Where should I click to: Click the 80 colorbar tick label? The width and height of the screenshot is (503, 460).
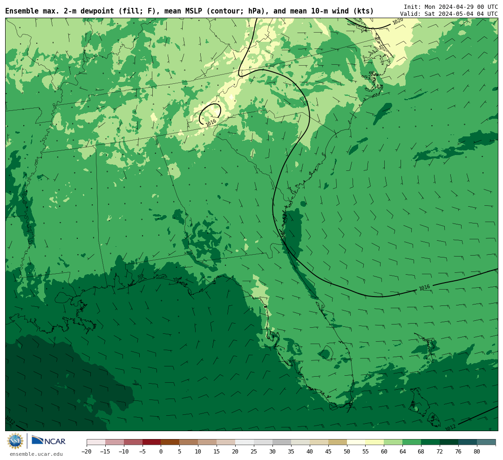pos(477,451)
